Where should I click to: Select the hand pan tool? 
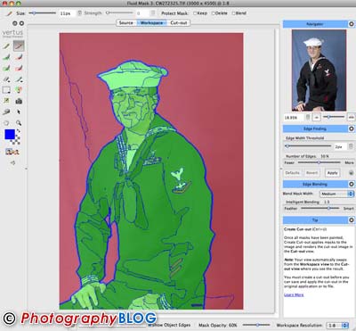6,123
